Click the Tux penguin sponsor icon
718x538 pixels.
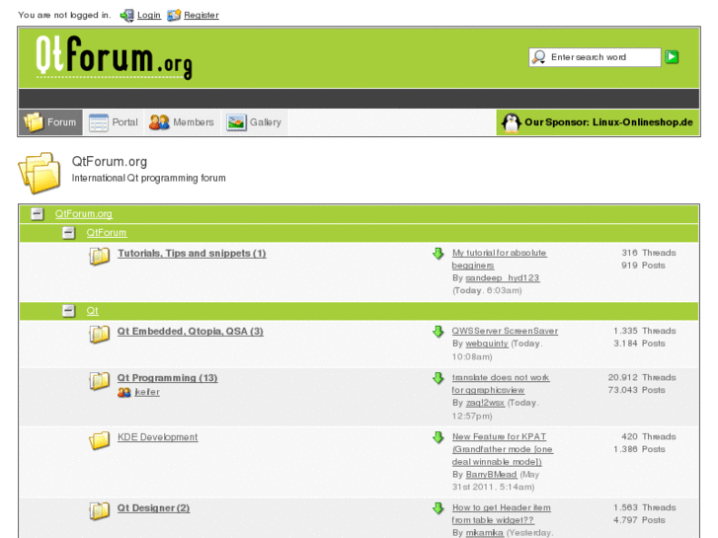coord(511,122)
